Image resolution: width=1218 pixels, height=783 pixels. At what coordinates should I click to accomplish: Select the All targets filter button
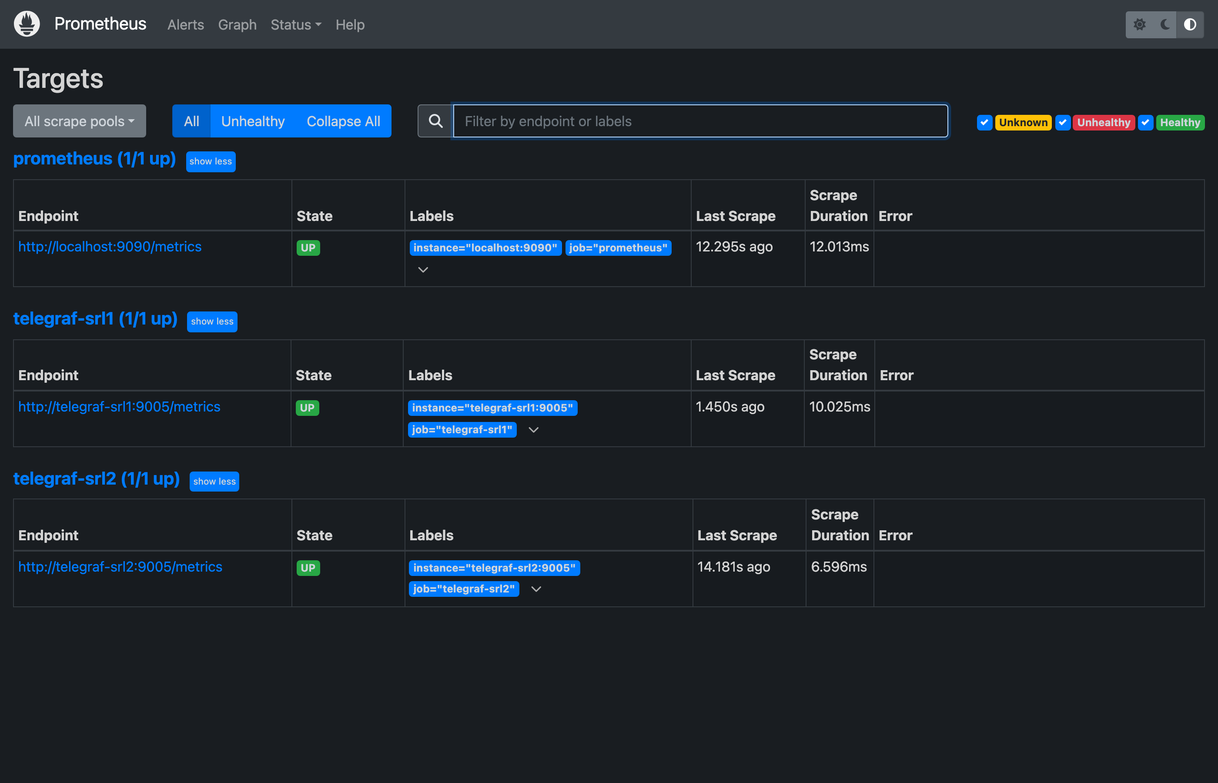(x=191, y=121)
